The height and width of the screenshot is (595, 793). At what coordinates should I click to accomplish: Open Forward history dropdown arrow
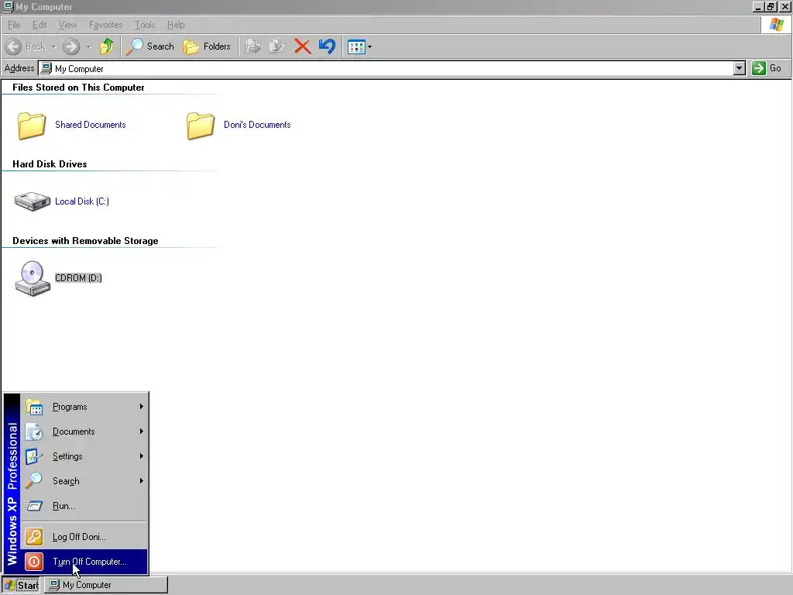89,46
